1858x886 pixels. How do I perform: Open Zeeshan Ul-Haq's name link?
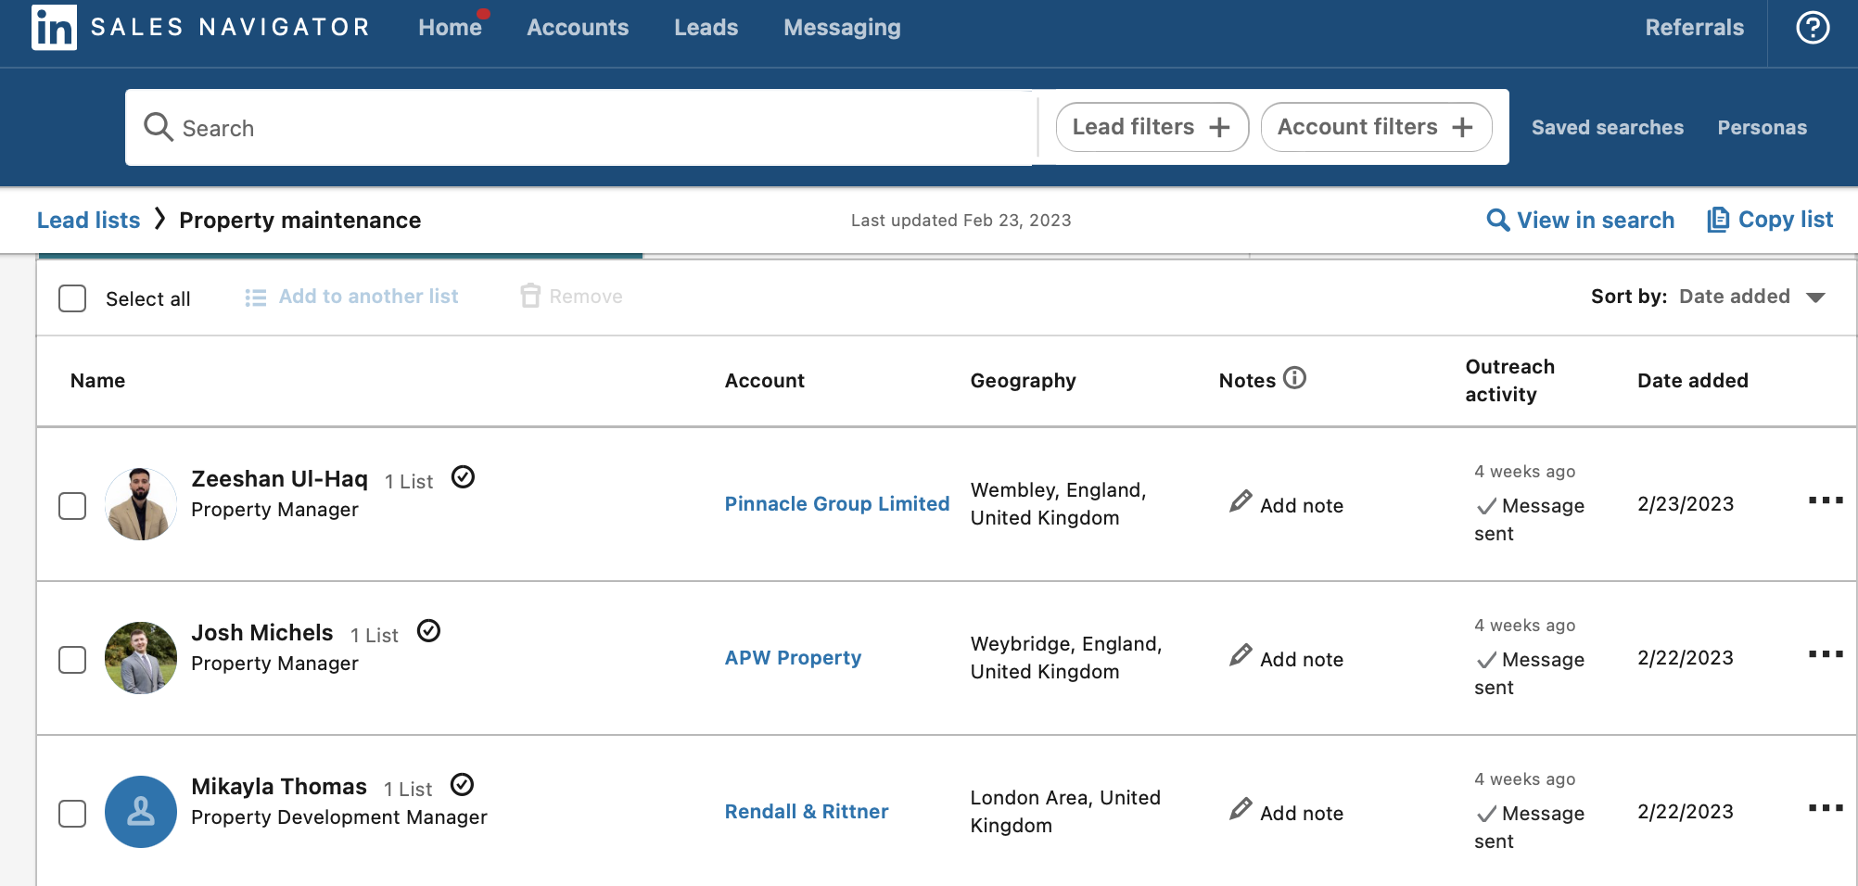pos(279,478)
